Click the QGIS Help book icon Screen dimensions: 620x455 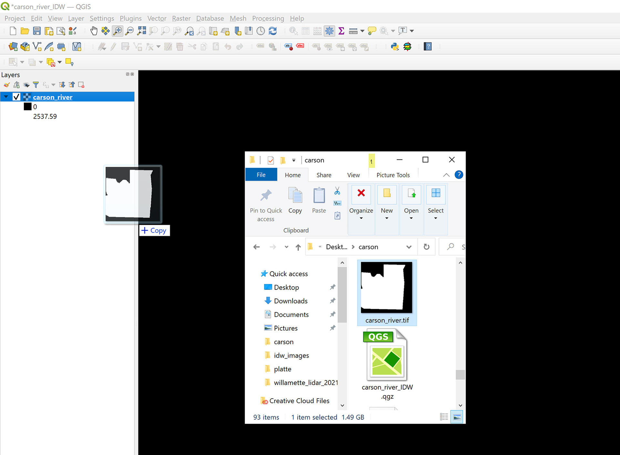(x=428, y=46)
